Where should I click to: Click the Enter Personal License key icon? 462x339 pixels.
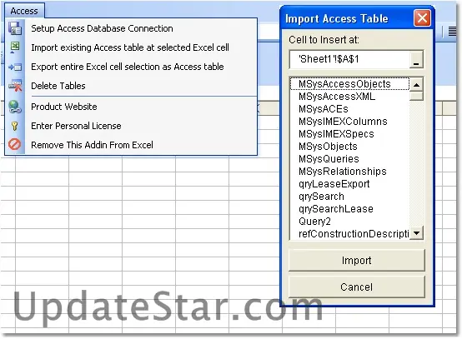[x=14, y=126]
